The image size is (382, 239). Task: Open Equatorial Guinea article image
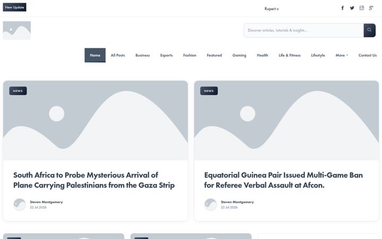pos(286,121)
